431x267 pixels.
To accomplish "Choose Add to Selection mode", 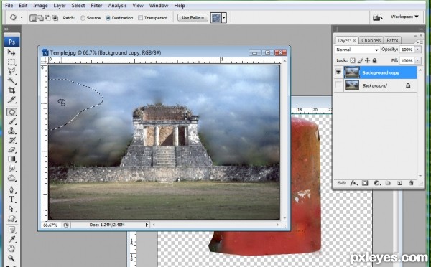I will [x=41, y=18].
